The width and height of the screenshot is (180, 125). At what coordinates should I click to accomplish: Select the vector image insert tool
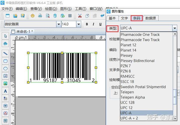tap(5, 76)
